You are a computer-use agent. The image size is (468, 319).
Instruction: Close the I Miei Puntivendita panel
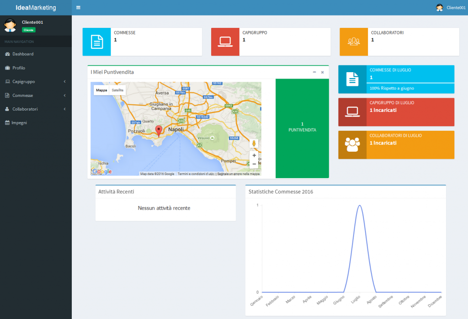[322, 72]
